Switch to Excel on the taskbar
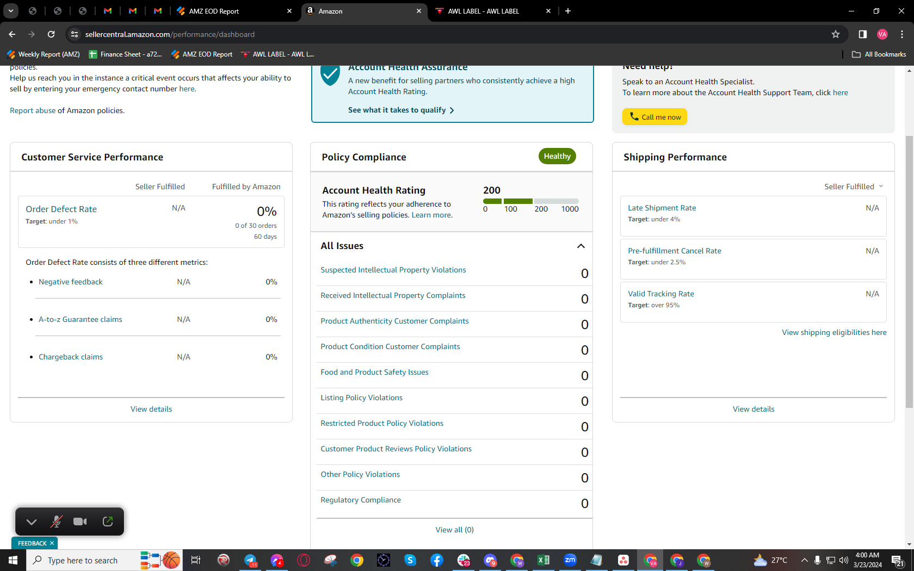 [x=544, y=560]
